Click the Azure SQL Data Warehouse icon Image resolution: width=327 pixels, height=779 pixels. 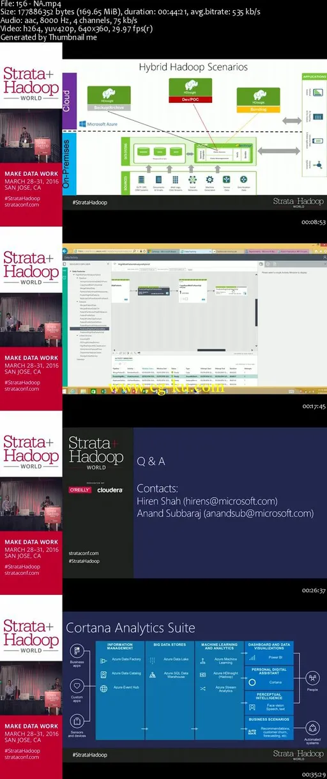tap(153, 674)
